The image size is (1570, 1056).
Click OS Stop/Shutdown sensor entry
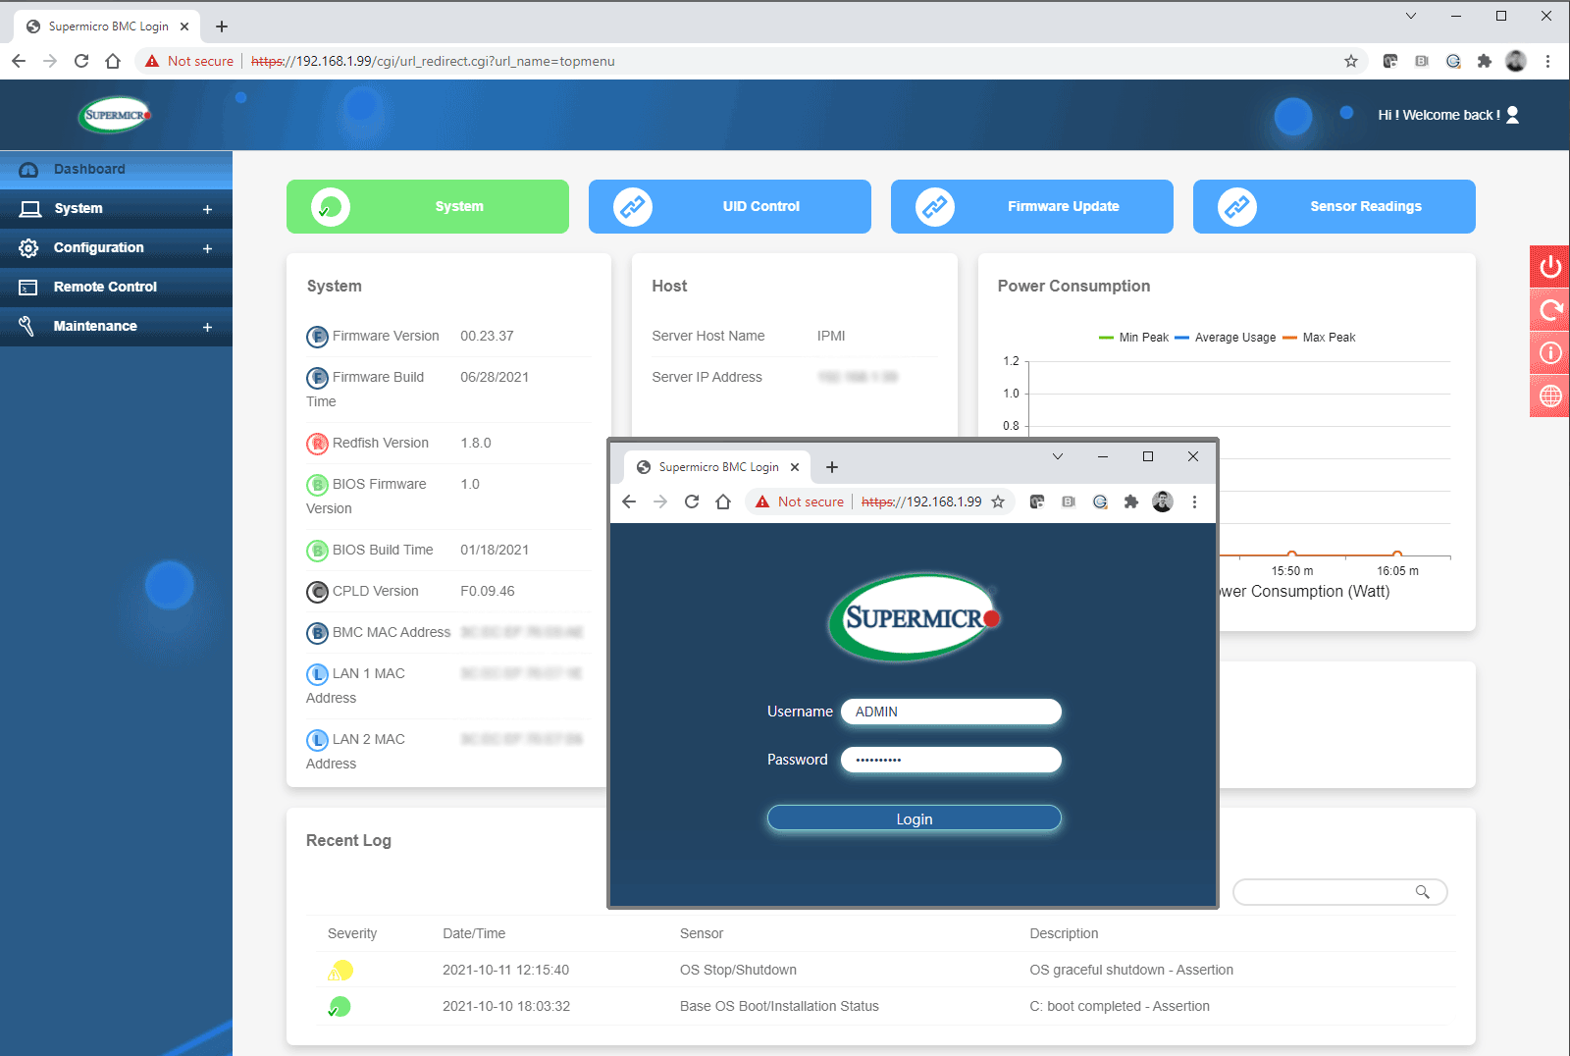[738, 970]
